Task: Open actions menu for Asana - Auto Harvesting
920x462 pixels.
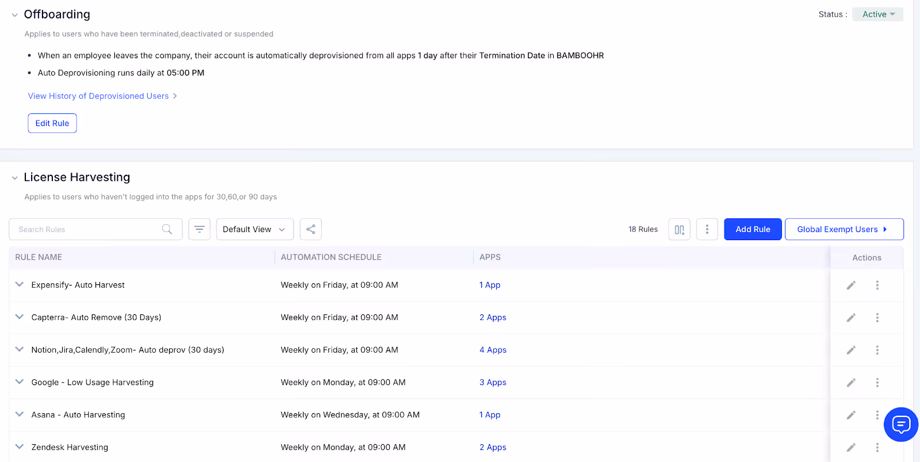Action: click(877, 415)
